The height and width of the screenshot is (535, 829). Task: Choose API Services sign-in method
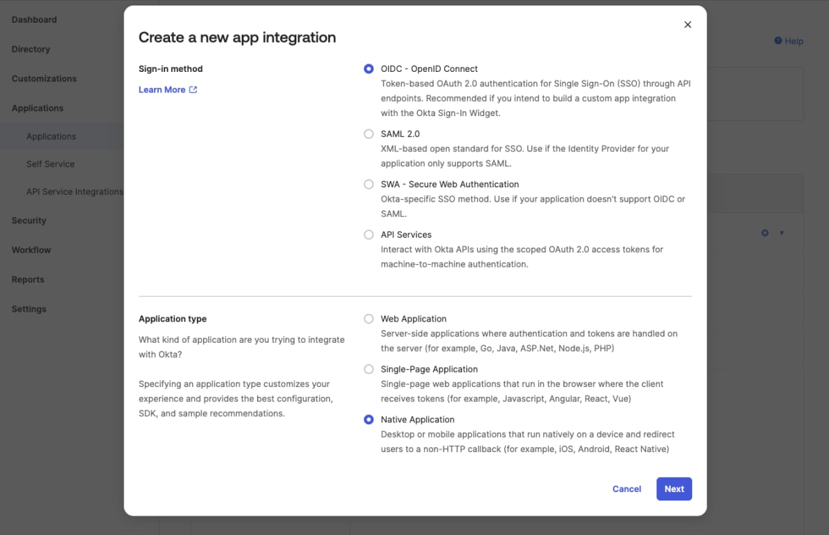tap(369, 235)
